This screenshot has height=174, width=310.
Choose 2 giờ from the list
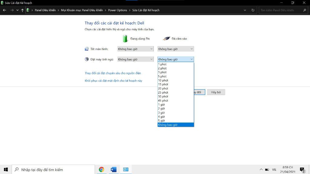point(176,109)
